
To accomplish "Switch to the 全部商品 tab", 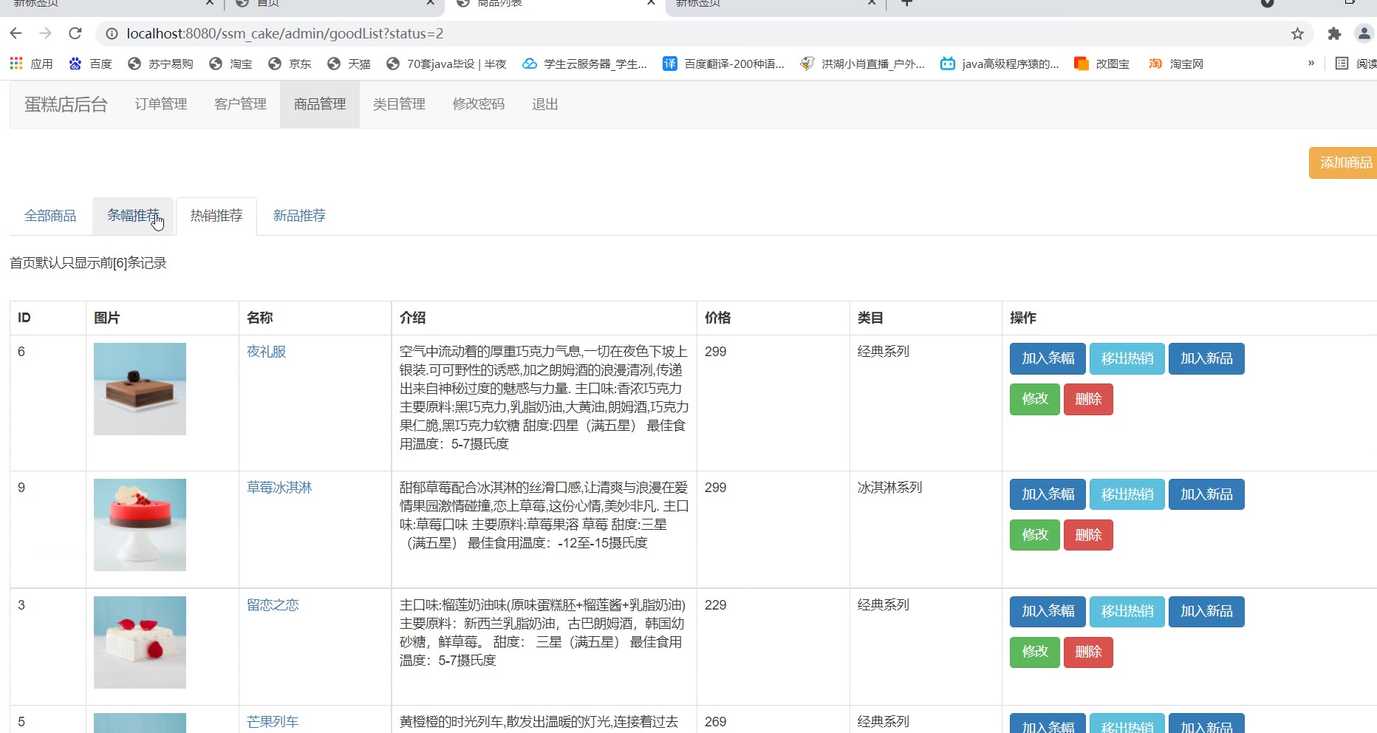I will [50, 216].
